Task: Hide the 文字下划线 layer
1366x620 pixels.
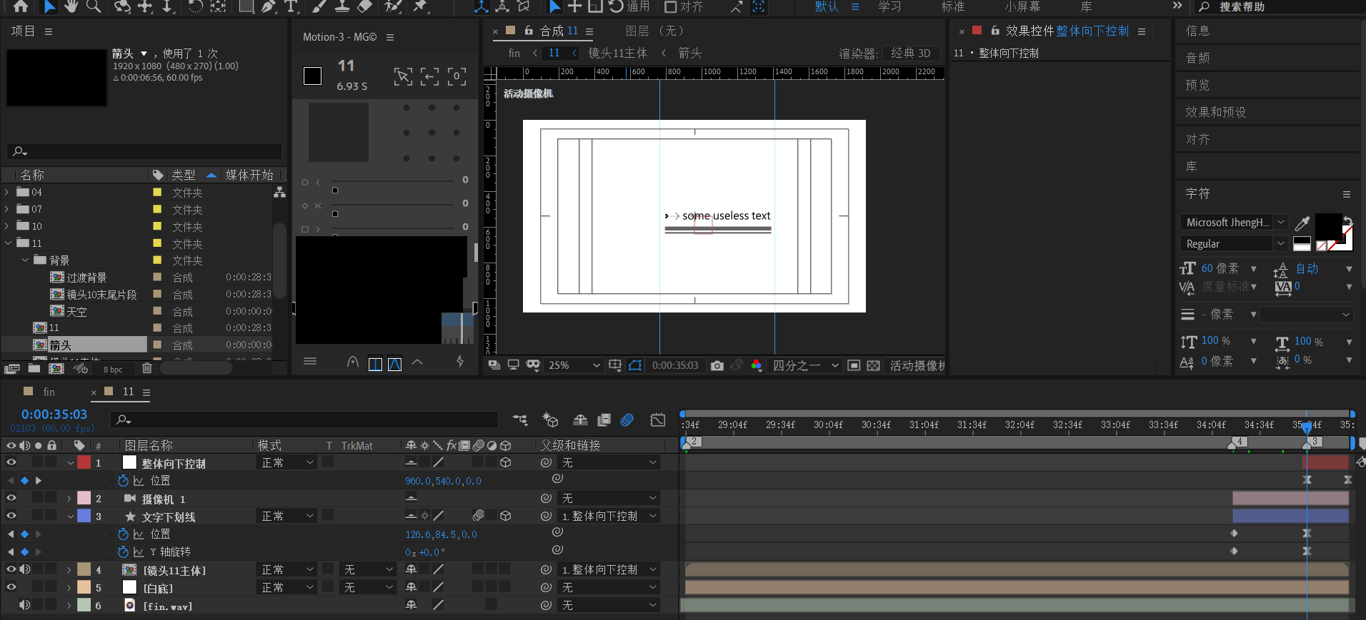Action: pos(11,516)
